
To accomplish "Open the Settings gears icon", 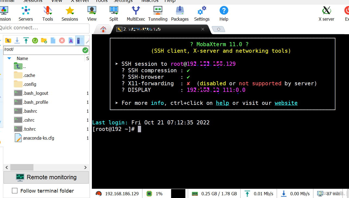I will [202, 11].
